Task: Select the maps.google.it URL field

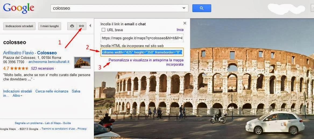Action: pos(142,38)
